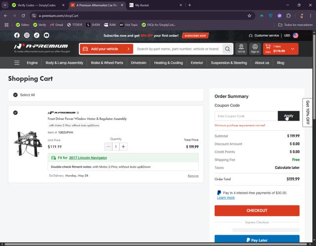
Task: Decrease quantity with minus button
Action: pos(108,147)
